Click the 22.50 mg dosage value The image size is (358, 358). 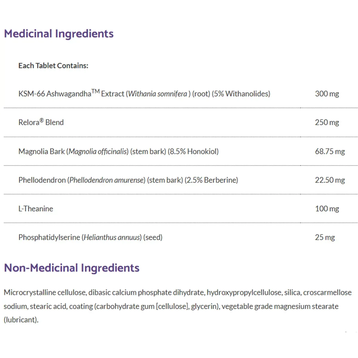click(330, 180)
